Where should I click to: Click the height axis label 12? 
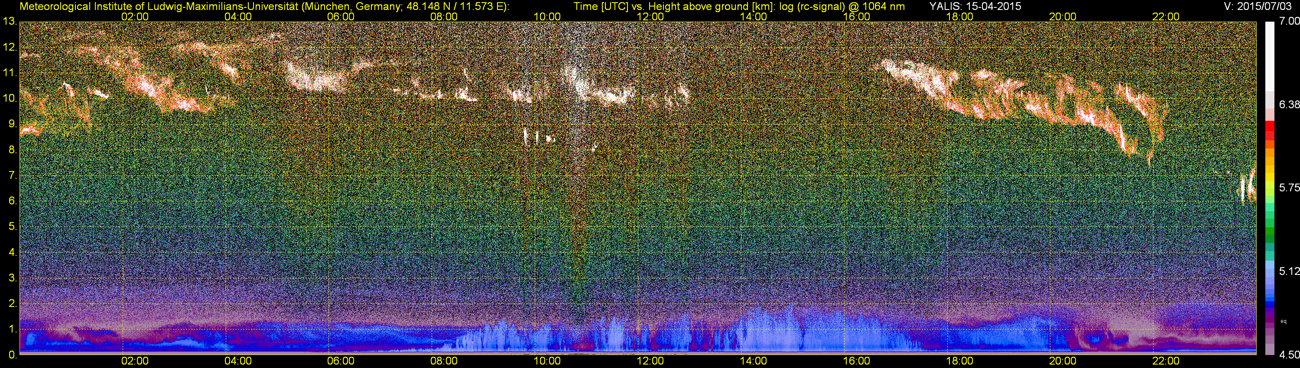(x=9, y=47)
